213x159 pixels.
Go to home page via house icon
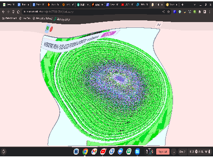tap(18, 11)
